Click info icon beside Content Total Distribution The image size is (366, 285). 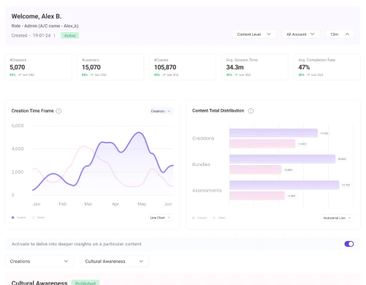[251, 111]
